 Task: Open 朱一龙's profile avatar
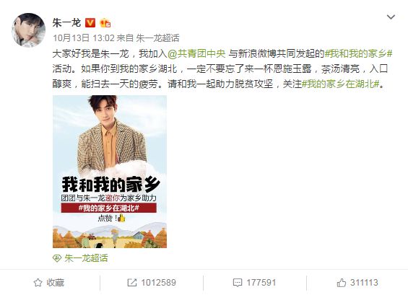tap(28, 30)
